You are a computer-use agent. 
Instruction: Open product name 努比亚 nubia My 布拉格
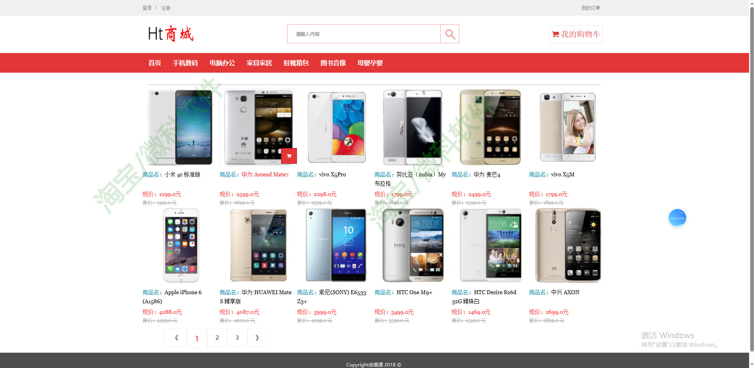click(x=410, y=179)
